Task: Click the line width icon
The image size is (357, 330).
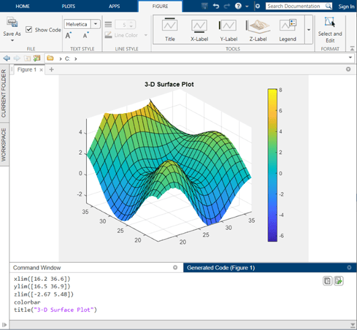Action: [108, 24]
